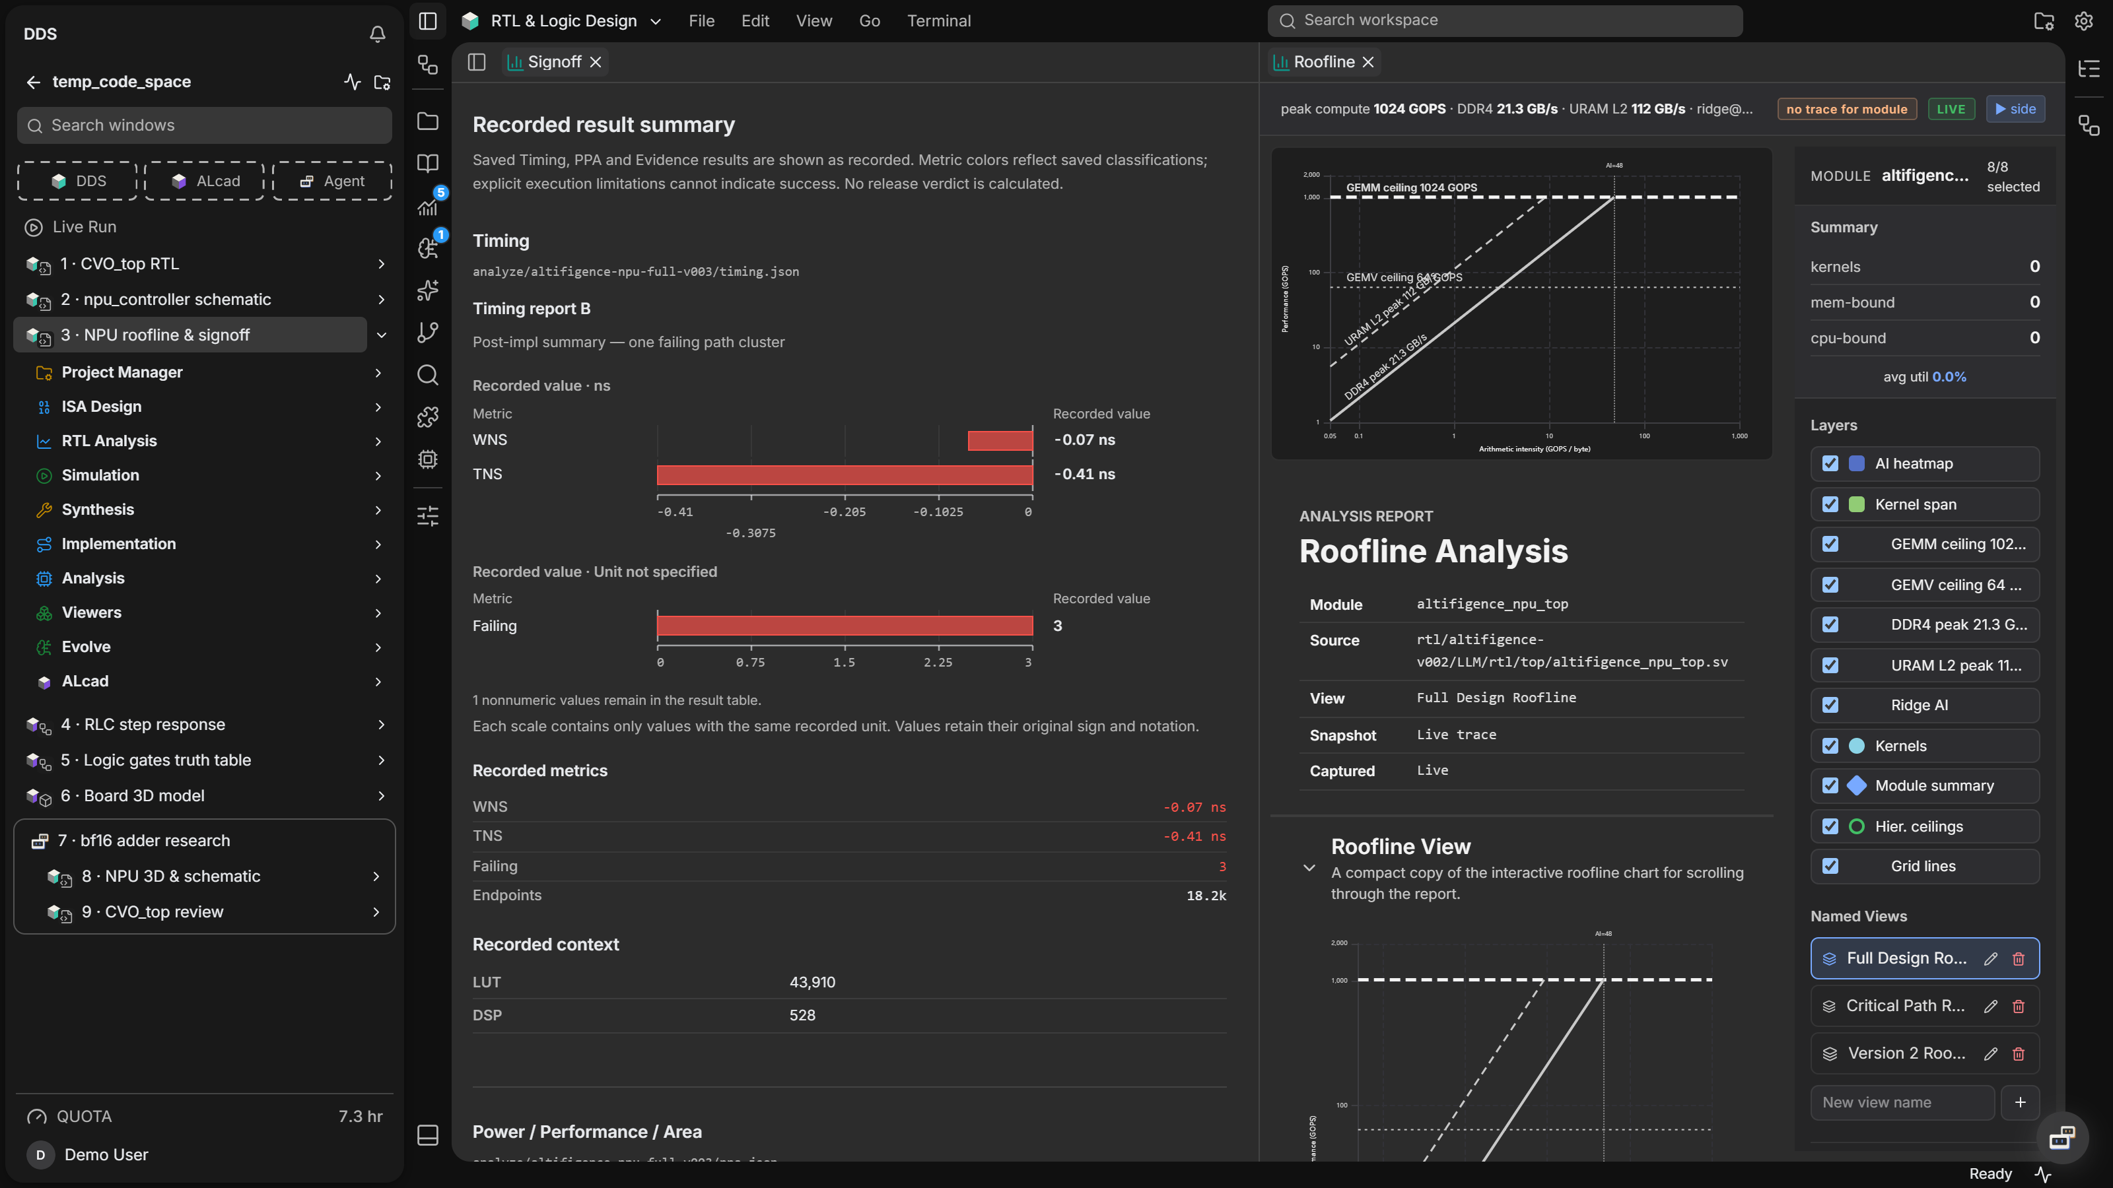Toggle the DDR4 peak layer checkbox
Viewport: 2113px width, 1188px height.
pos(1830,625)
